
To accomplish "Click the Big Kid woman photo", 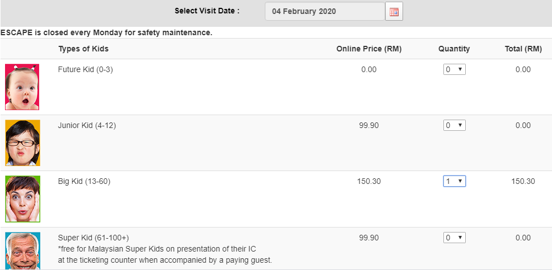I will pos(22,199).
